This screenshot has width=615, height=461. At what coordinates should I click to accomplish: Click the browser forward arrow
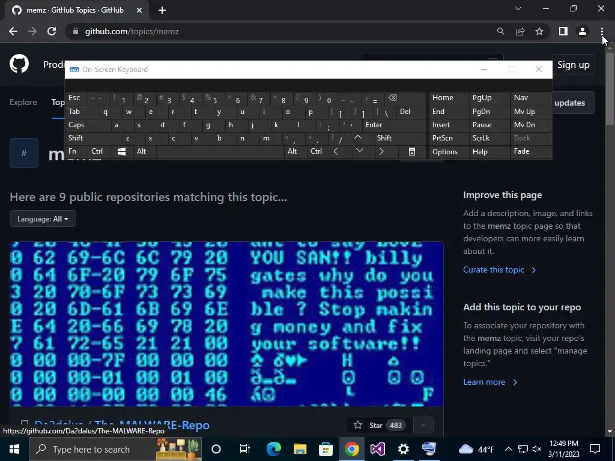[x=32, y=31]
